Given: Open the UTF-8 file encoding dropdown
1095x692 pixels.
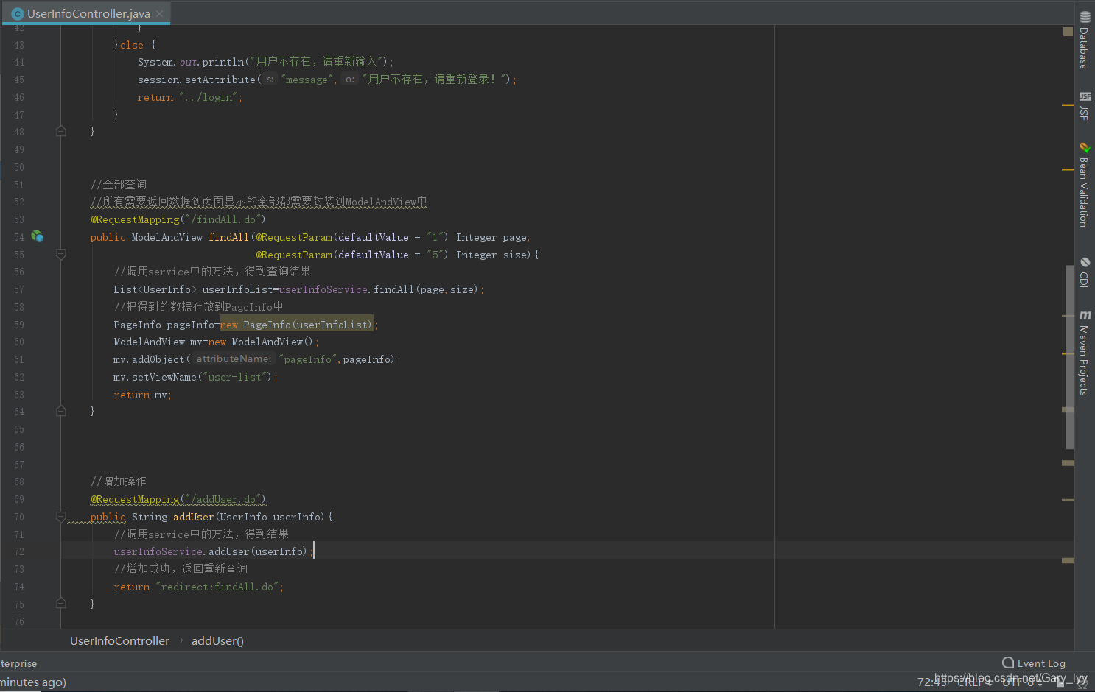Looking at the screenshot, I should tap(1022, 682).
